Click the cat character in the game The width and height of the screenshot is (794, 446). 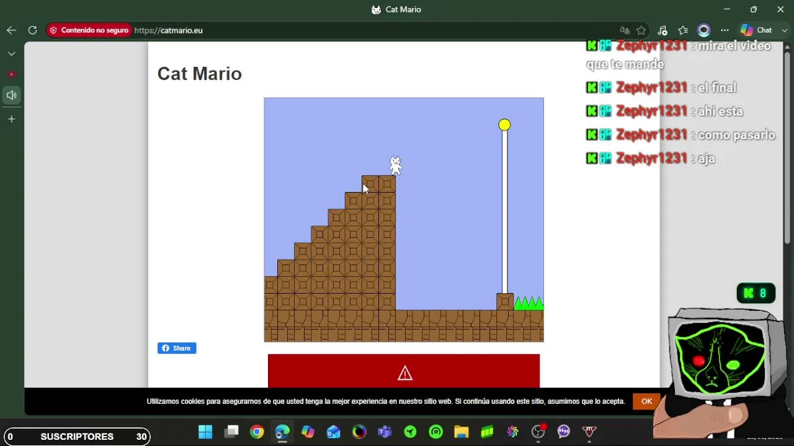(x=395, y=165)
